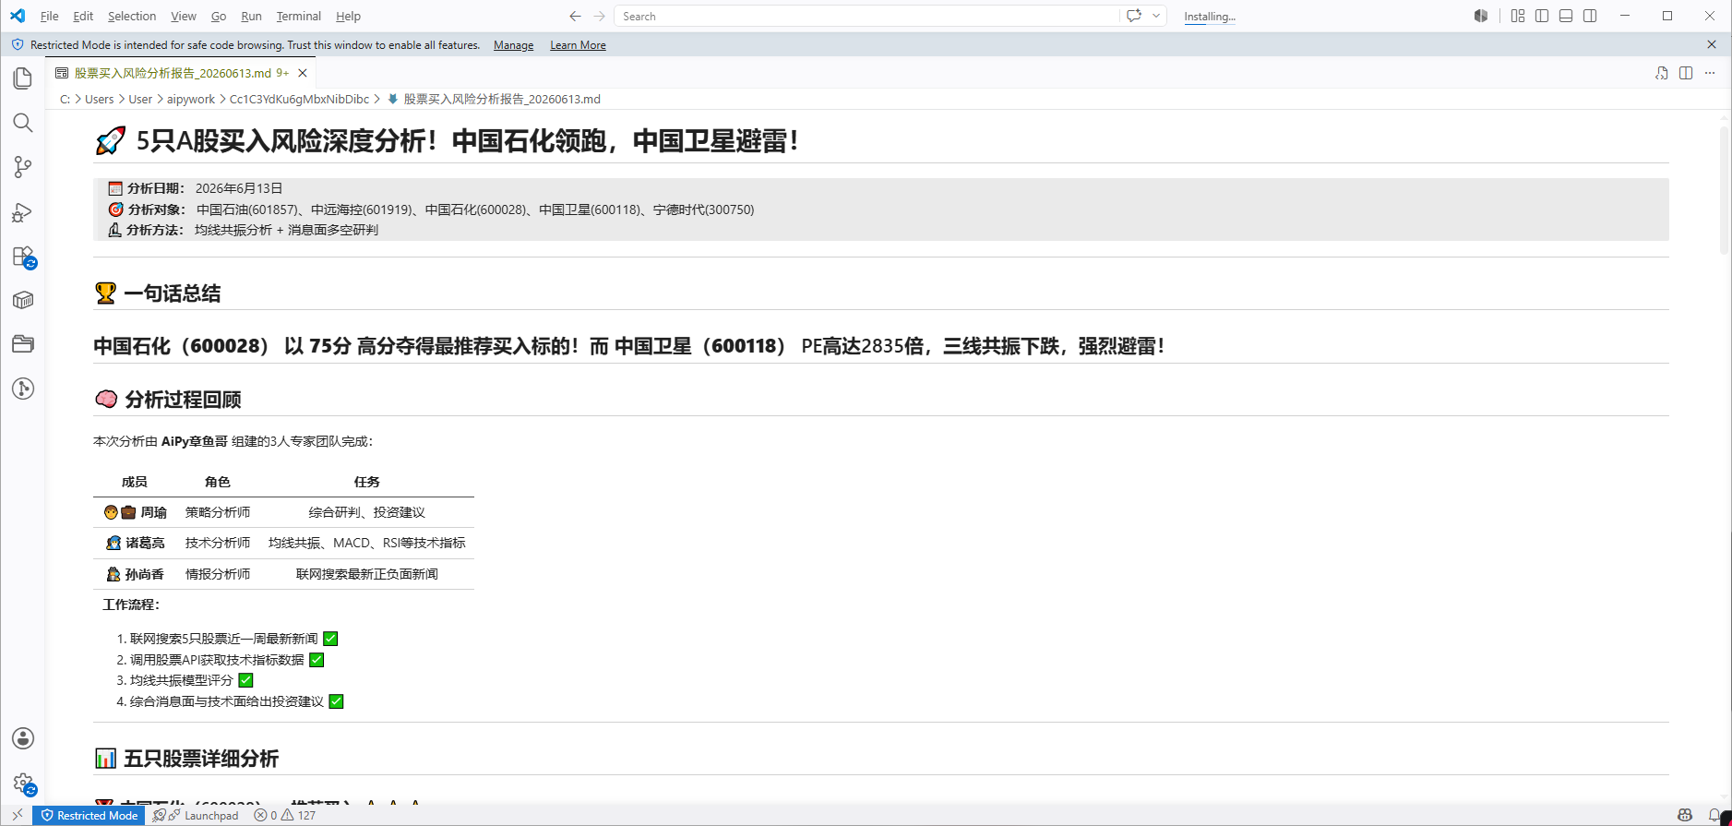Open the Edit menu
Image resolution: width=1732 pixels, height=826 pixels.
83,16
